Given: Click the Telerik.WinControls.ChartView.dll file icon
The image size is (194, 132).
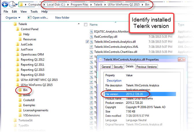Looking at the screenshot, I should 91,52.
